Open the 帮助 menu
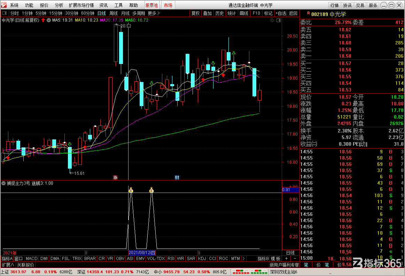405x276 pixels. coord(133,5)
